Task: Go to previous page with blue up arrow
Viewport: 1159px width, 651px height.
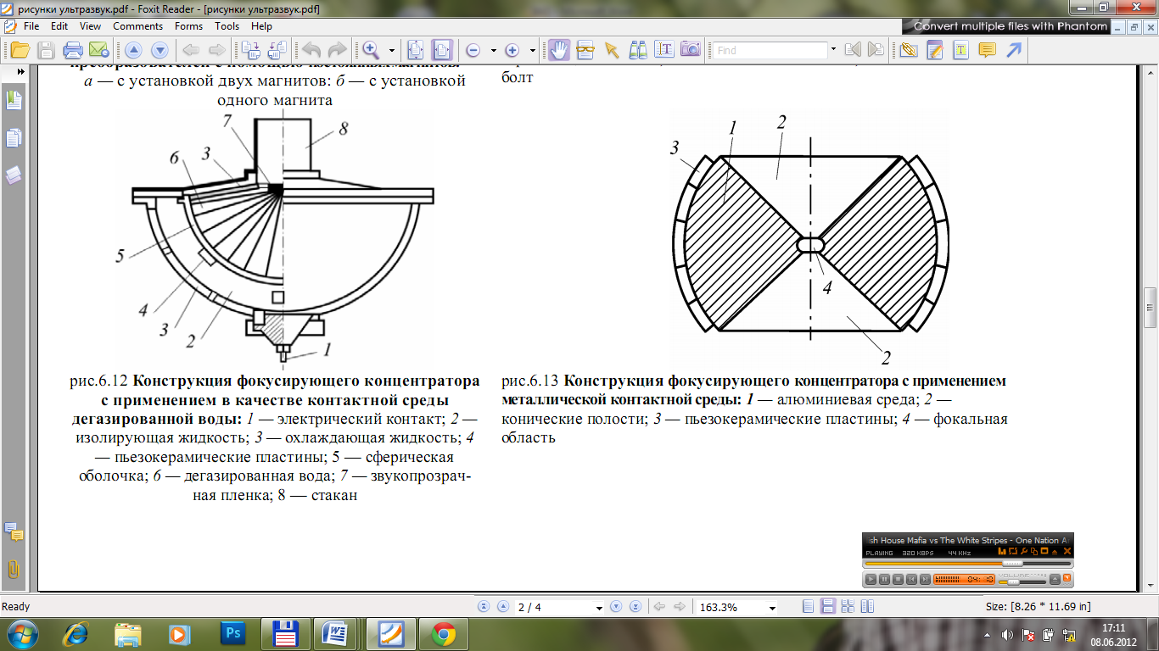Action: 135,49
